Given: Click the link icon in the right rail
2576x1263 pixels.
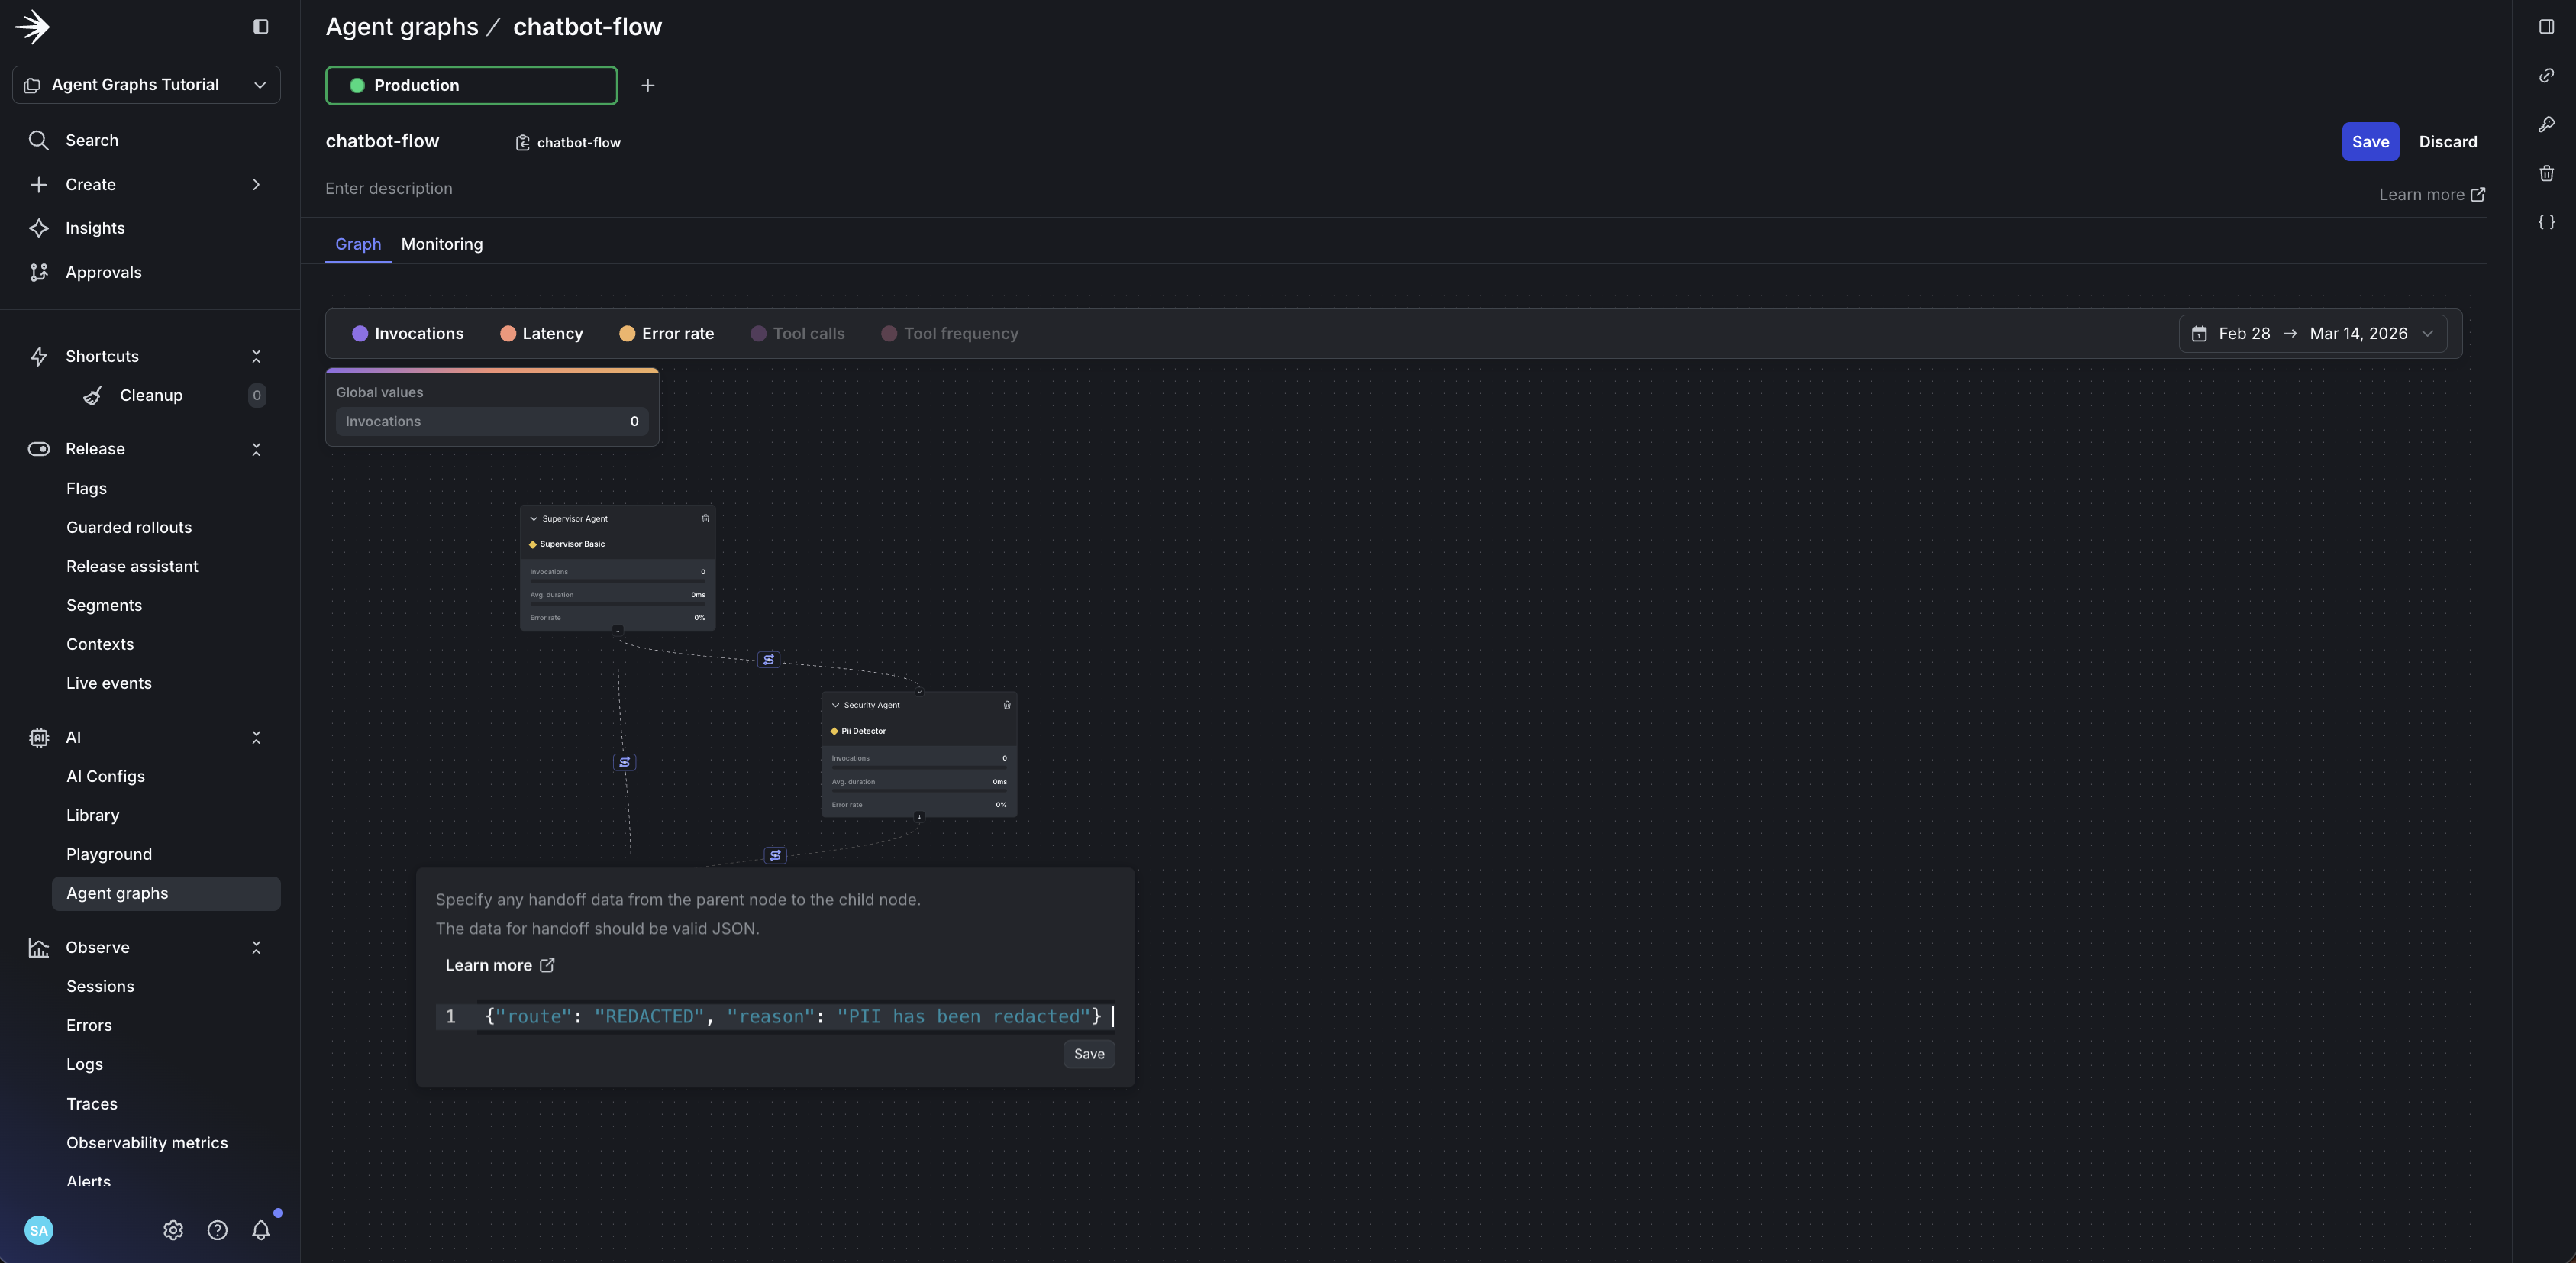Looking at the screenshot, I should pyautogui.click(x=2546, y=75).
